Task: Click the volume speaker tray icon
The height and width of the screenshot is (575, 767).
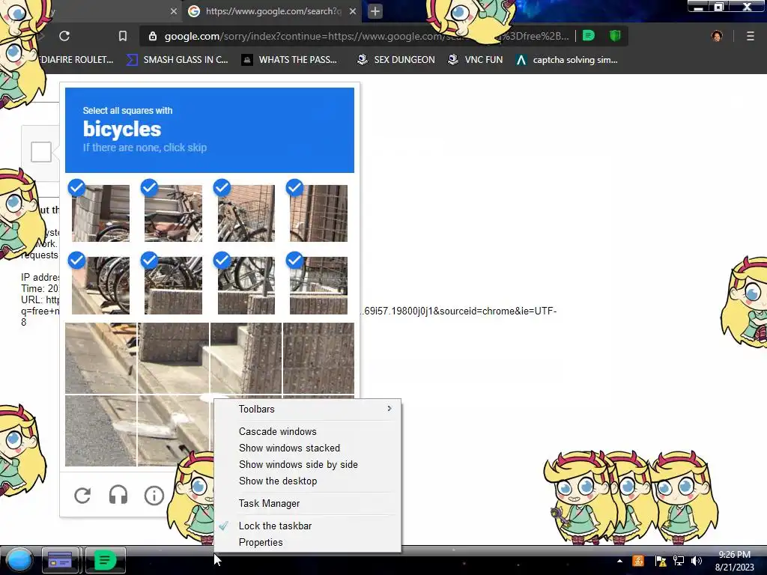Action: coord(697,561)
